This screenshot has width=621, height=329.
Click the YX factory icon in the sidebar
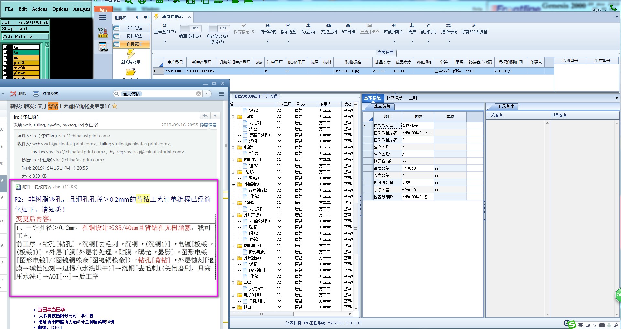coord(103,32)
